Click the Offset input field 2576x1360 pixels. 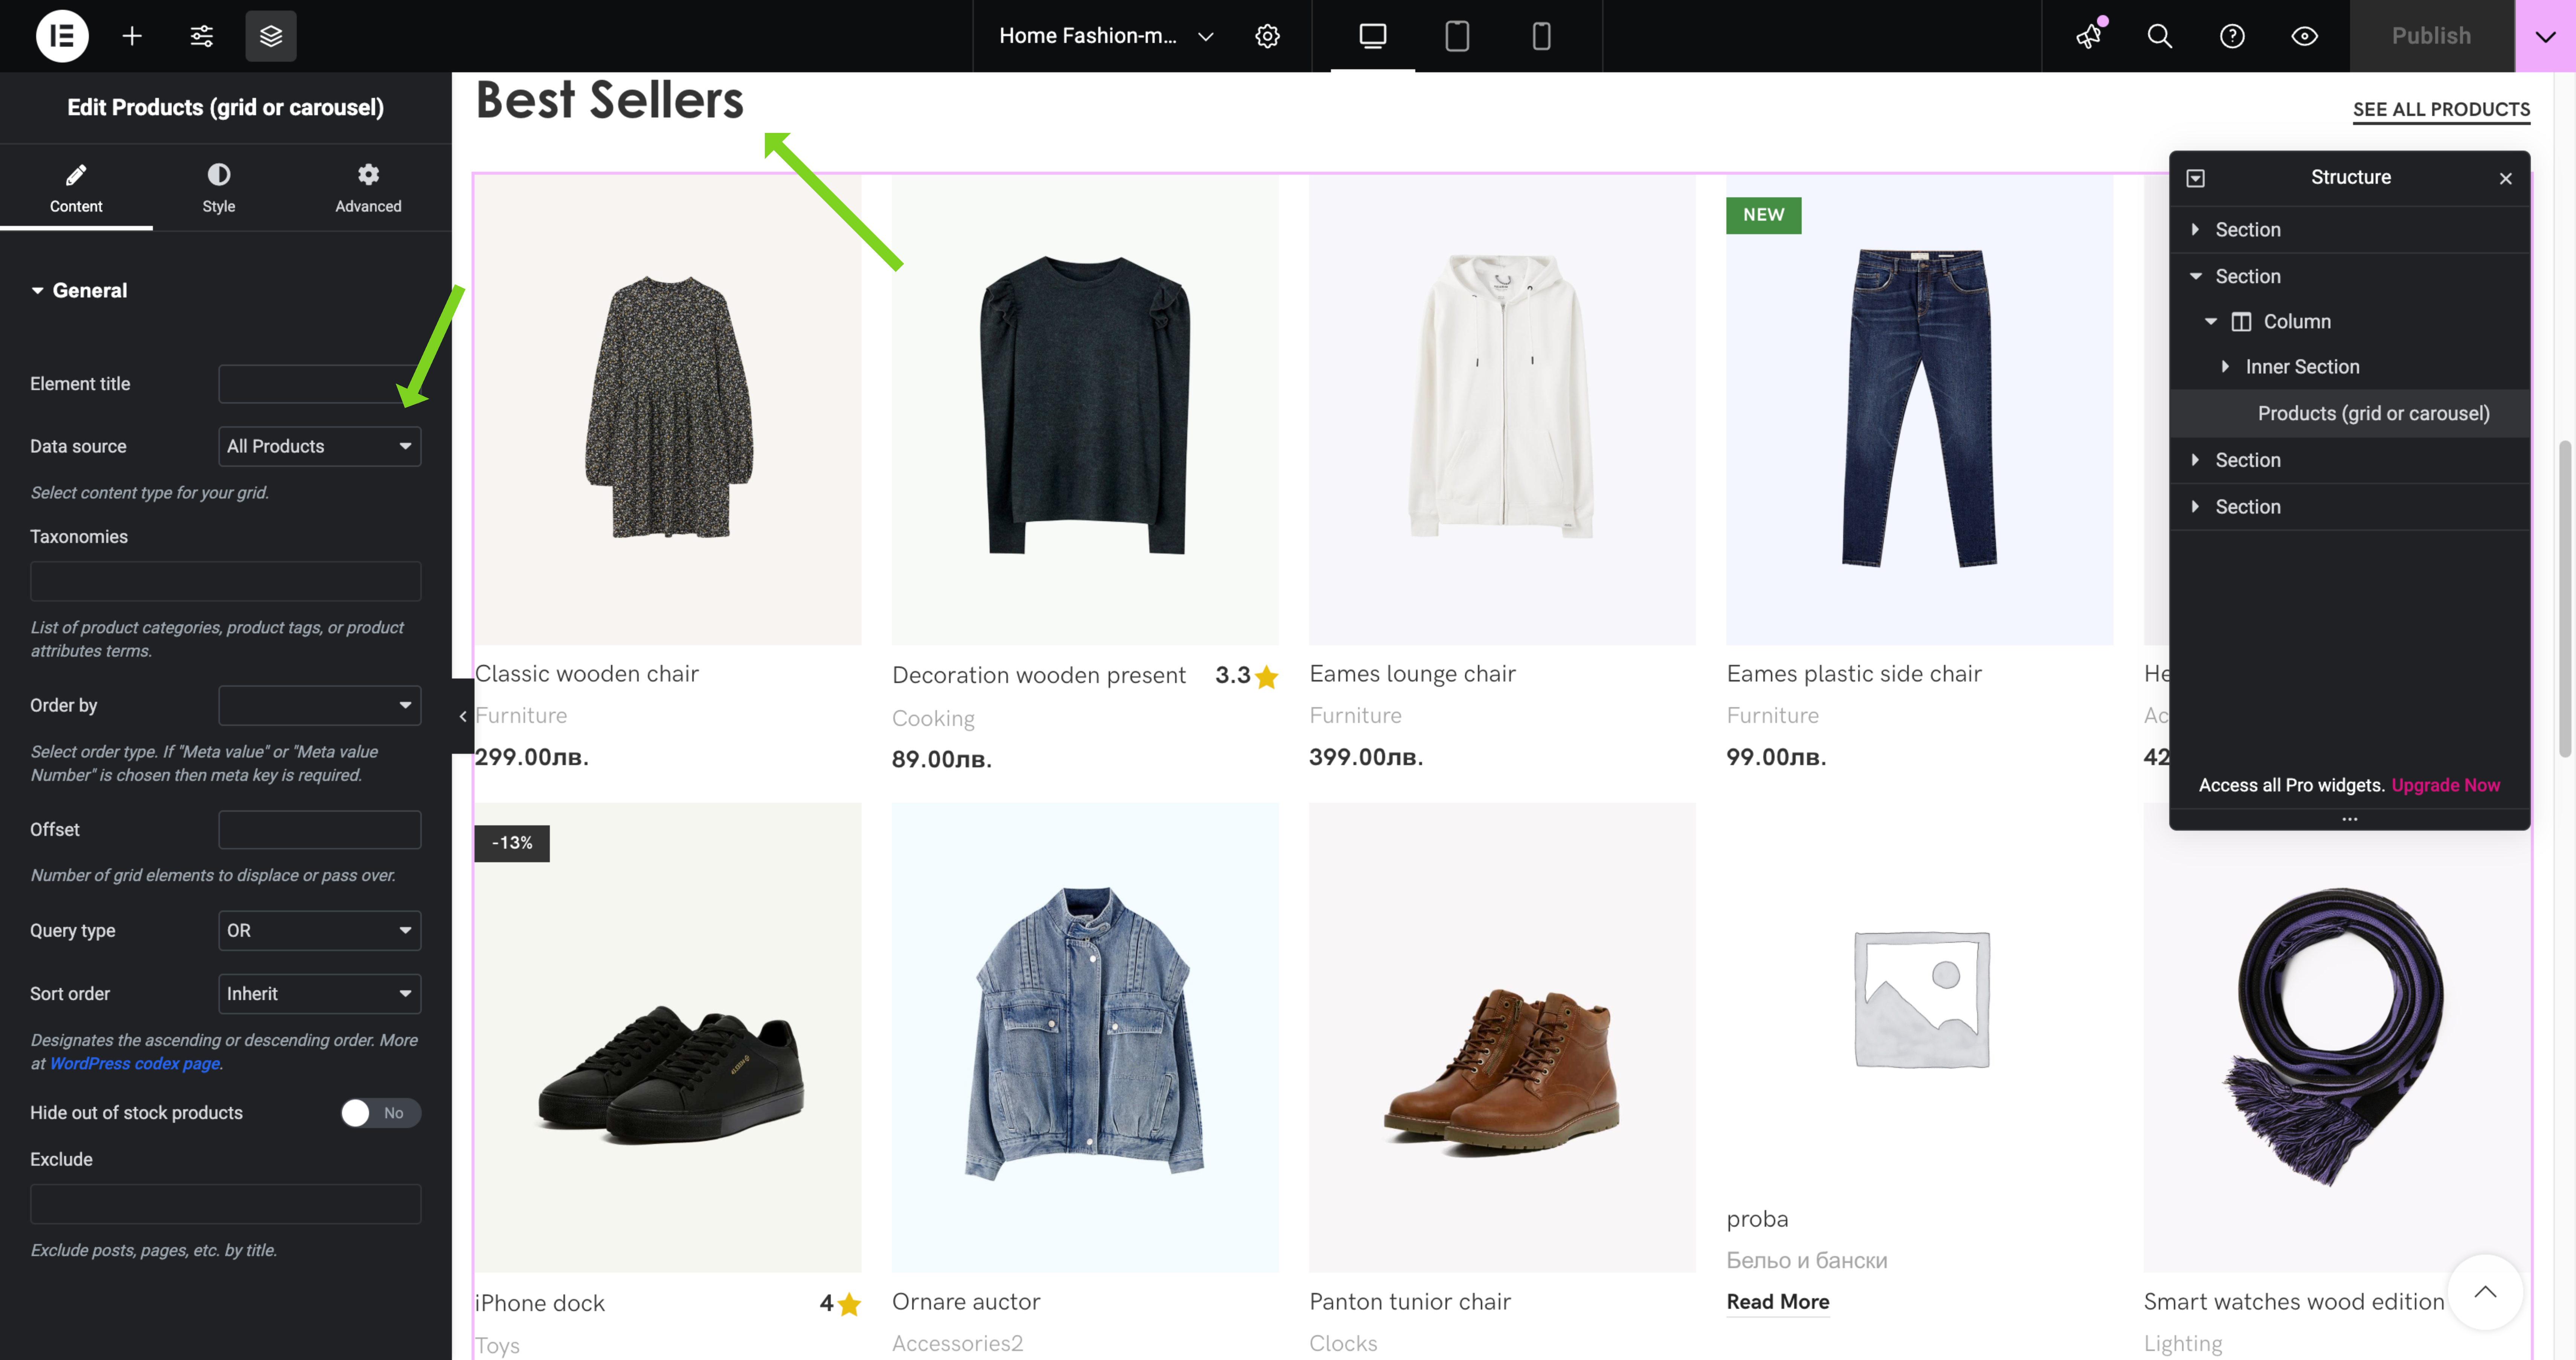(x=320, y=830)
